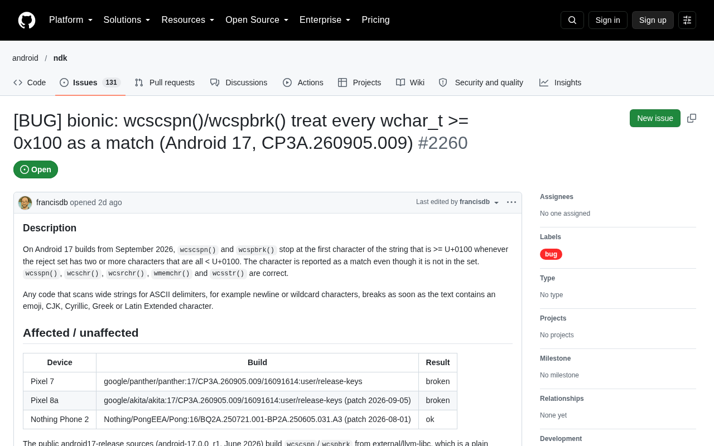
Task: Open francisdb's profile link
Action: [52, 202]
